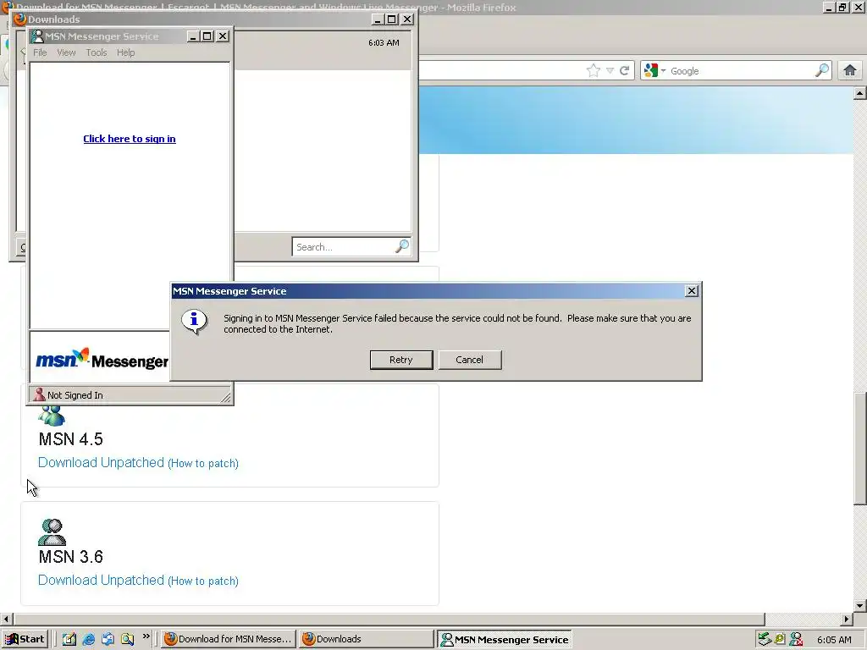Click the 'Not Signed In' status text
This screenshot has width=867, height=650.
75,395
